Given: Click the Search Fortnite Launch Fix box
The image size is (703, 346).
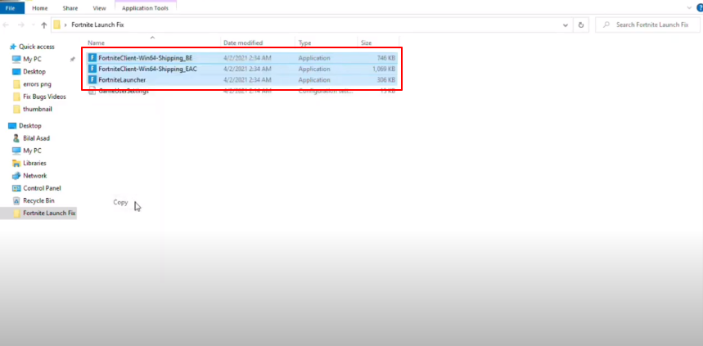Looking at the screenshot, I should [x=649, y=25].
